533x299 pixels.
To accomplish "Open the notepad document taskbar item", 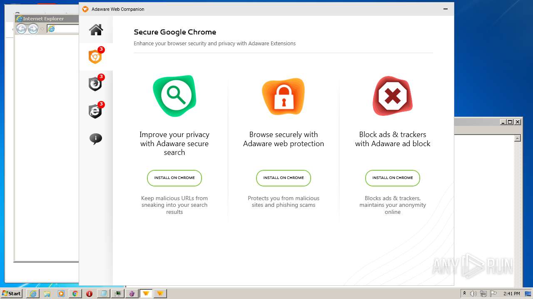I will click(x=104, y=294).
